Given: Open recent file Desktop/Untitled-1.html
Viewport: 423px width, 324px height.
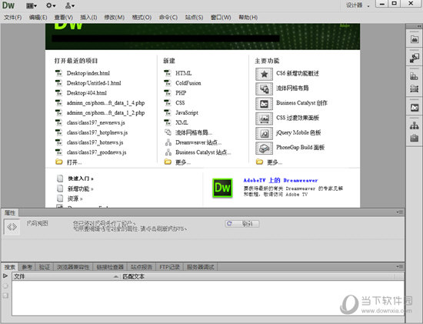Looking at the screenshot, I should point(94,83).
